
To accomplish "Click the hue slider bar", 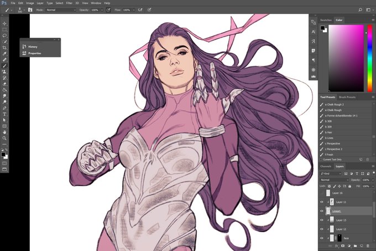I will 370,58.
